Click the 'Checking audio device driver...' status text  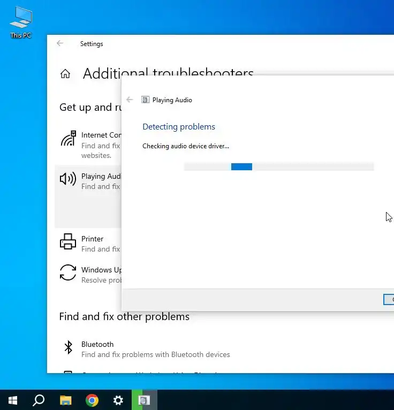[186, 146]
